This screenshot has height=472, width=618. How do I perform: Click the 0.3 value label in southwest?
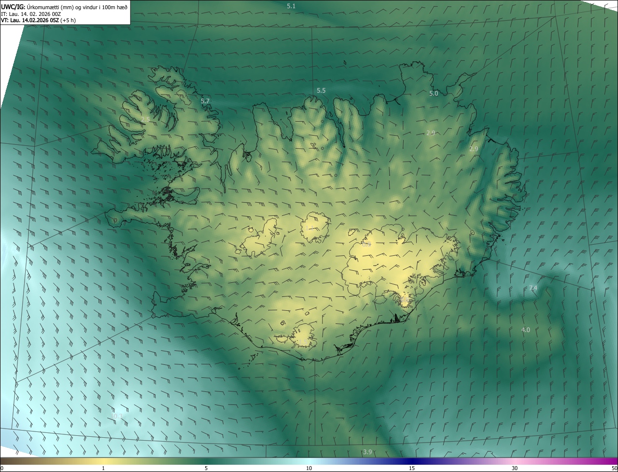tap(117, 416)
